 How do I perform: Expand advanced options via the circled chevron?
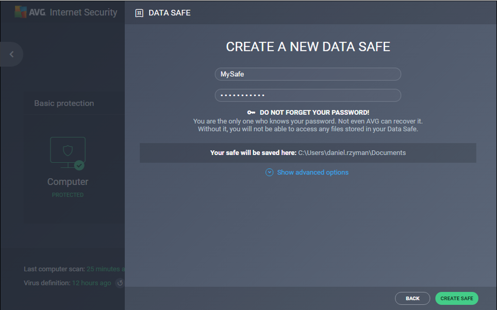270,173
